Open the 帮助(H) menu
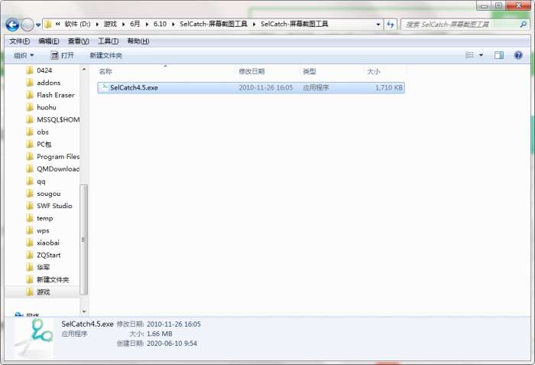 (138, 41)
